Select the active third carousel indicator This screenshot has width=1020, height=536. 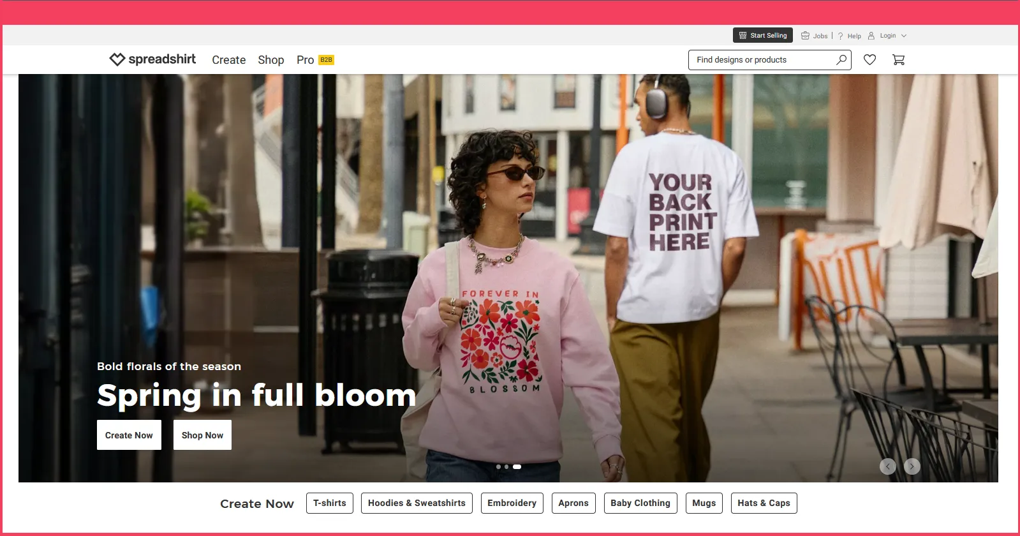(x=517, y=467)
